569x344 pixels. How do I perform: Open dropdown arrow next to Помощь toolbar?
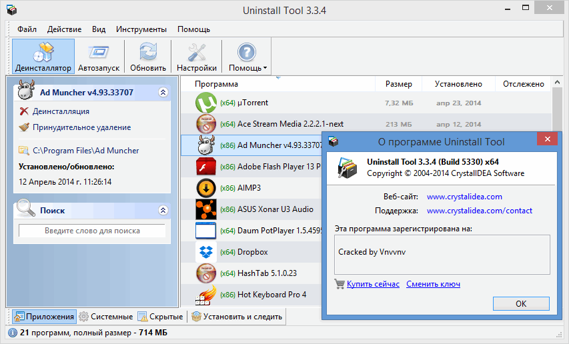[x=265, y=68]
